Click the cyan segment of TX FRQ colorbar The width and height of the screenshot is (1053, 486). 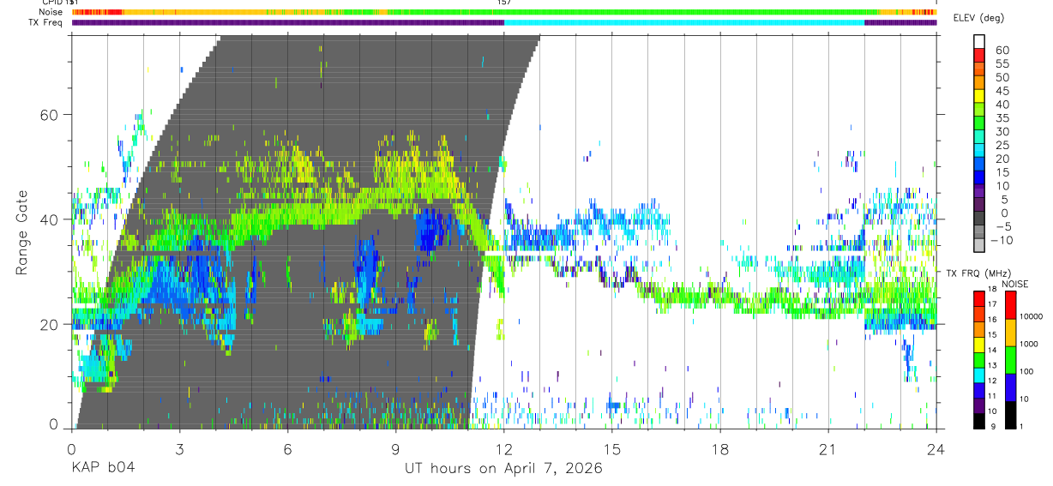pyautogui.click(x=980, y=374)
